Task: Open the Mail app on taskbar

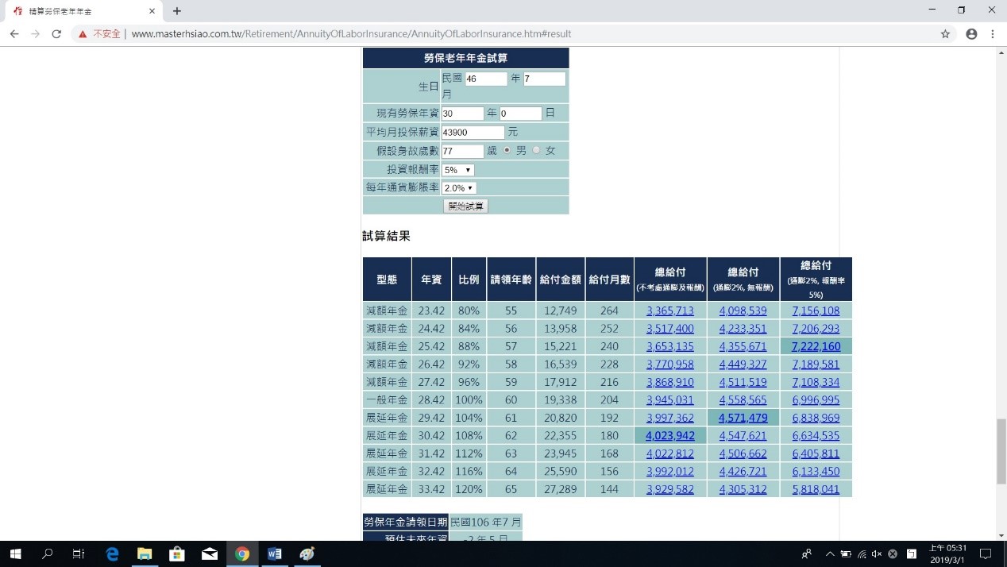Action: pos(210,554)
